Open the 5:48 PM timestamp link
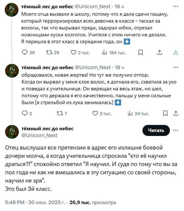The image size is (184, 211). click(x=15, y=203)
